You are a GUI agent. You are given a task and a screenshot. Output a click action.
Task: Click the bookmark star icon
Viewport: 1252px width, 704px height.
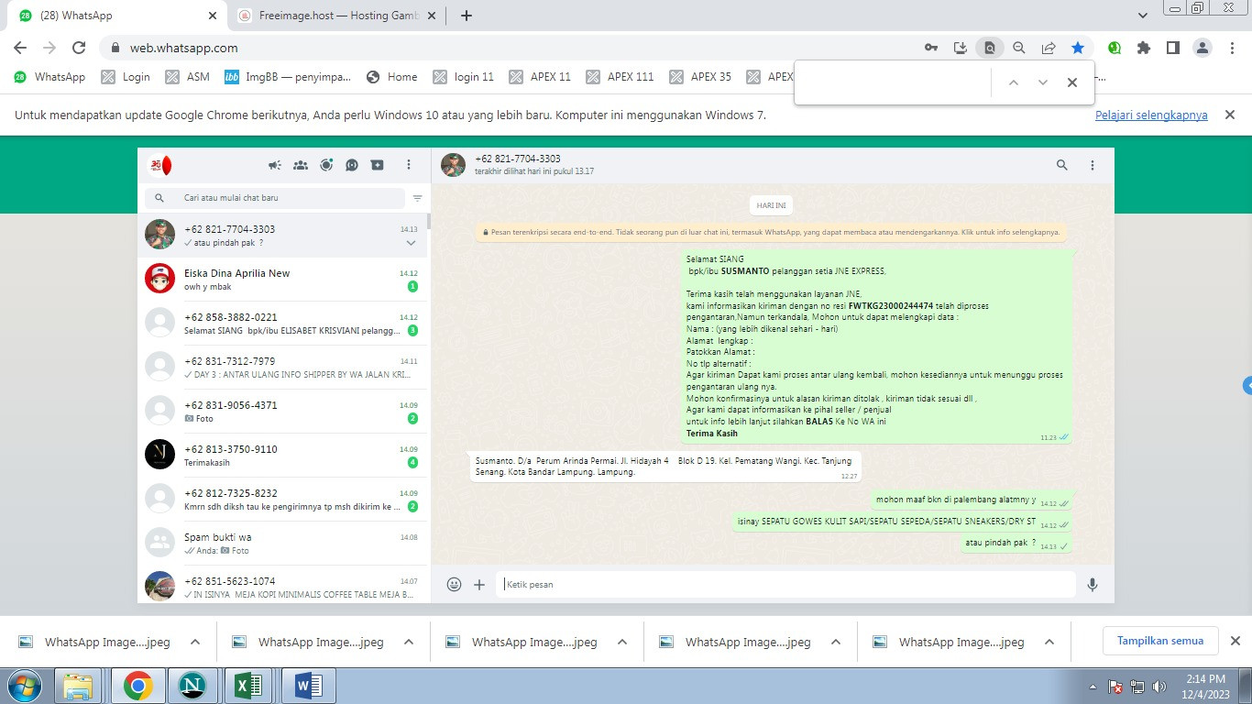pos(1078,48)
